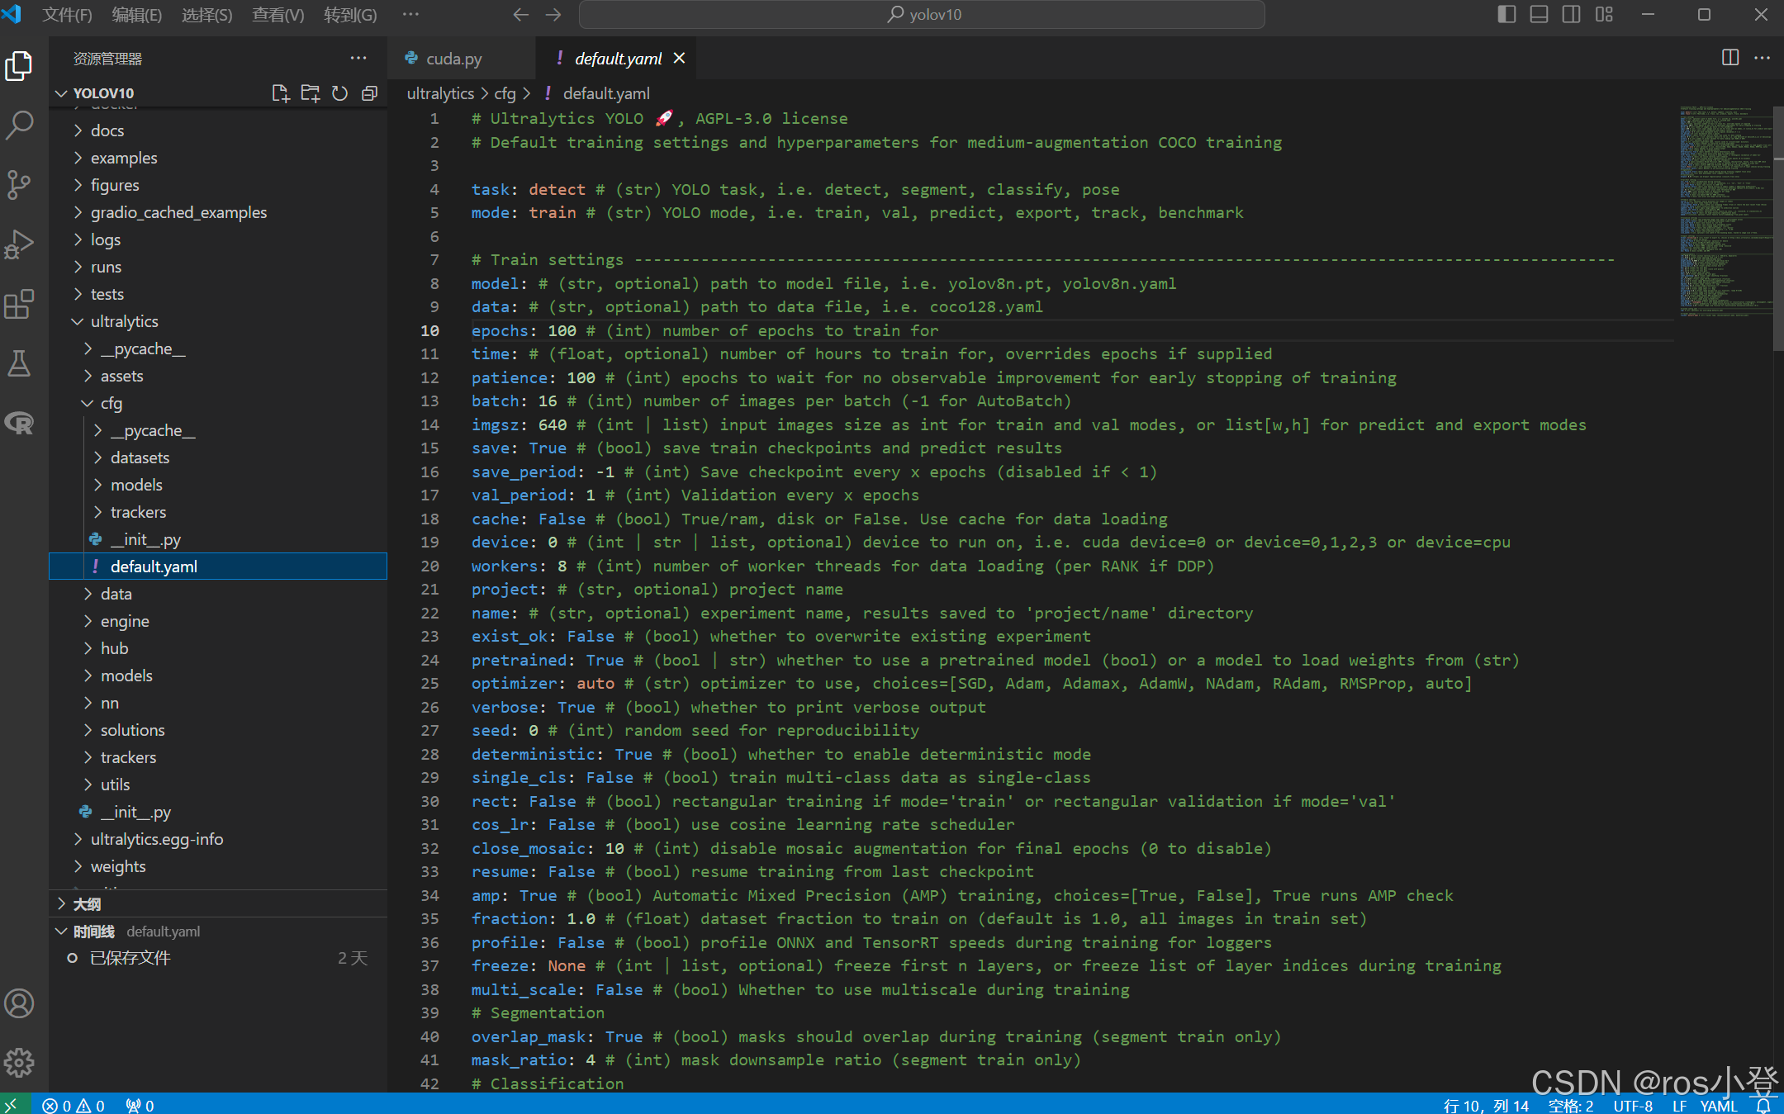
Task: Expand the datasets folder under cfg
Action: [218, 457]
